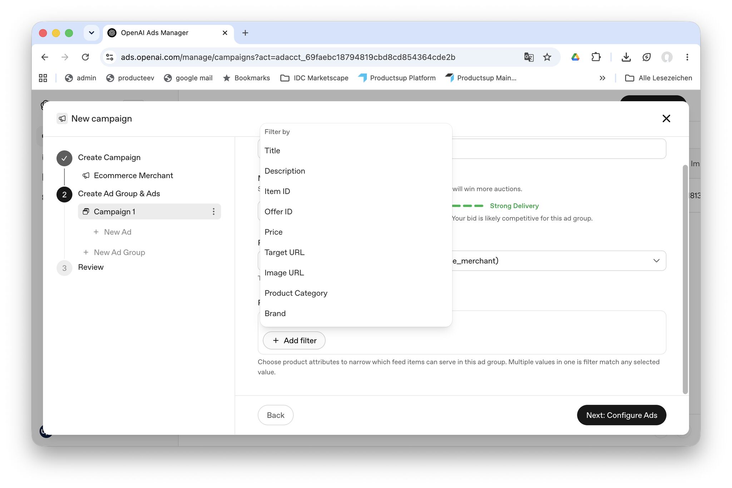Image resolution: width=732 pixels, height=488 pixels.
Task: Open Campaign 1 three-dot options menu
Action: (x=213, y=212)
